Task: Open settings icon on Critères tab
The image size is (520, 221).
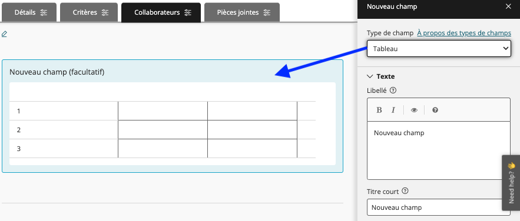Action: click(x=105, y=12)
